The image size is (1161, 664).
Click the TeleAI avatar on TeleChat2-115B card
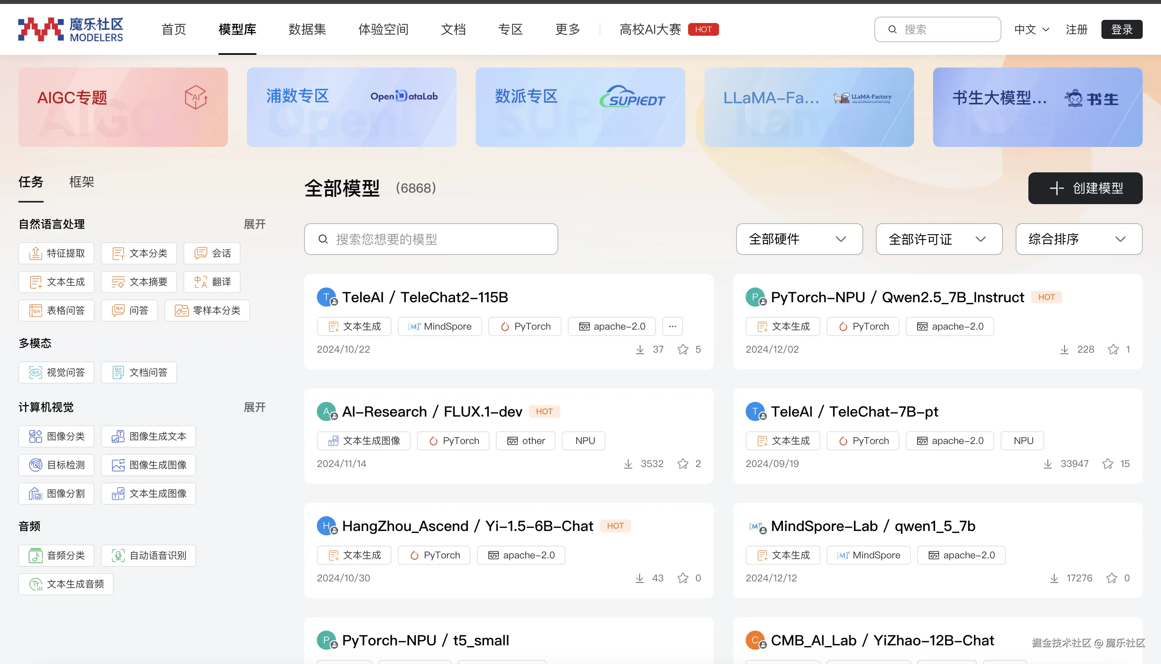[x=326, y=297]
